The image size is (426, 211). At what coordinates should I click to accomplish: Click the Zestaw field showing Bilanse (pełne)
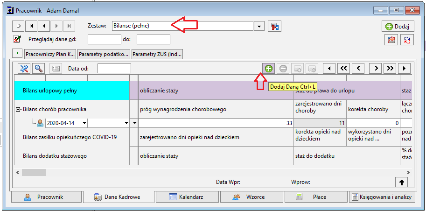coord(182,26)
